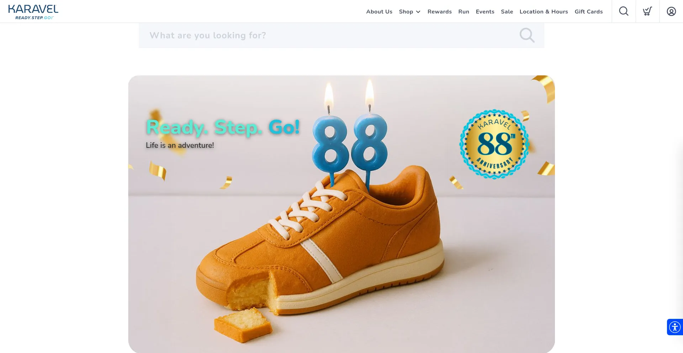
Task: Open the search magnifier icon in header
Action: pos(624,11)
